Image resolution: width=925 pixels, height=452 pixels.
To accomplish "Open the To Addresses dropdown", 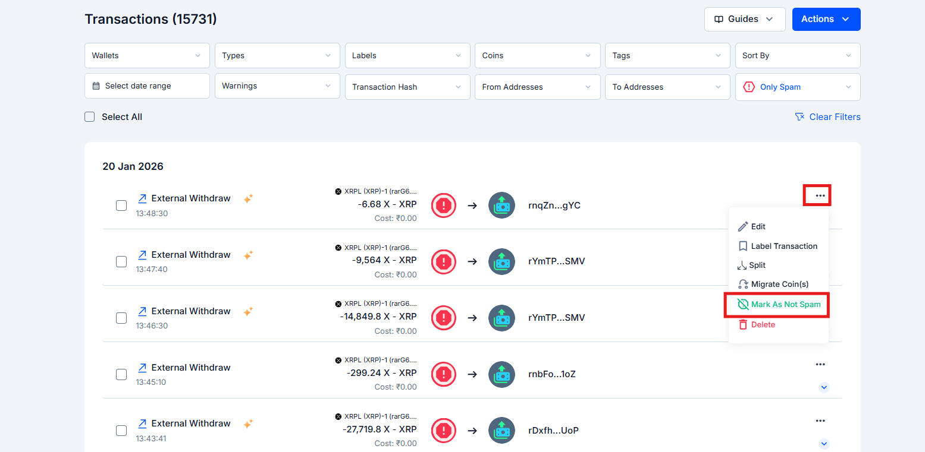I will [x=668, y=87].
